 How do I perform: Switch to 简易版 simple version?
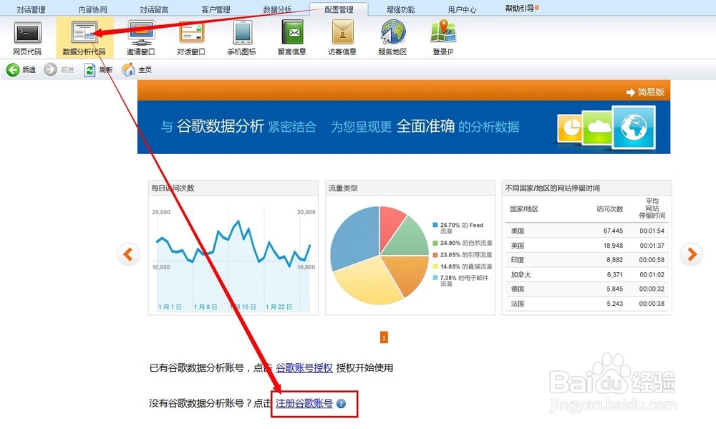pyautogui.click(x=645, y=92)
